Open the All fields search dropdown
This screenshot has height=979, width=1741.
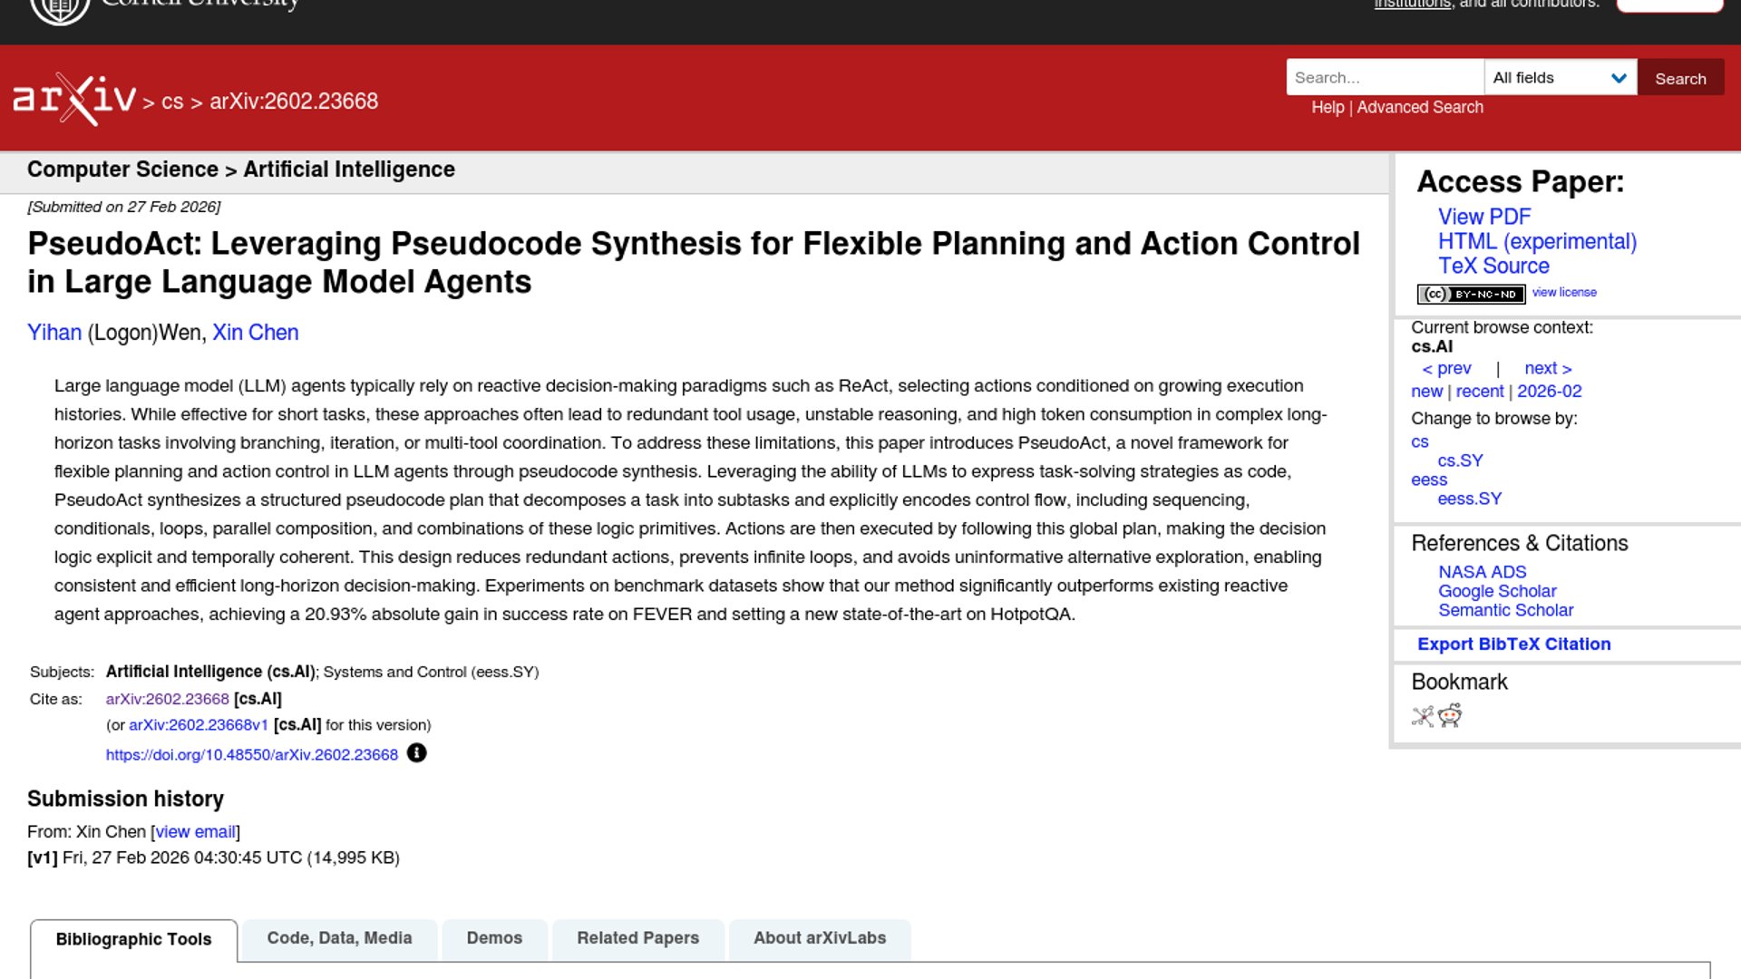[1560, 78]
